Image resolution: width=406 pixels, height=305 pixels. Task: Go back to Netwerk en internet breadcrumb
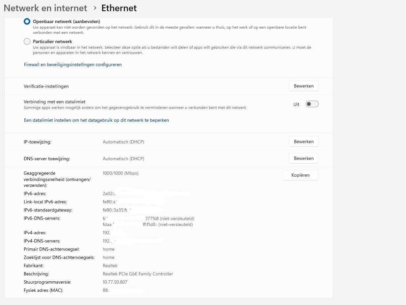[45, 8]
